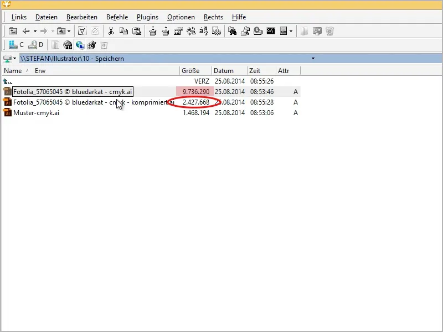Navigate back with the left arrow
The image size is (443, 332).
click(x=26, y=31)
